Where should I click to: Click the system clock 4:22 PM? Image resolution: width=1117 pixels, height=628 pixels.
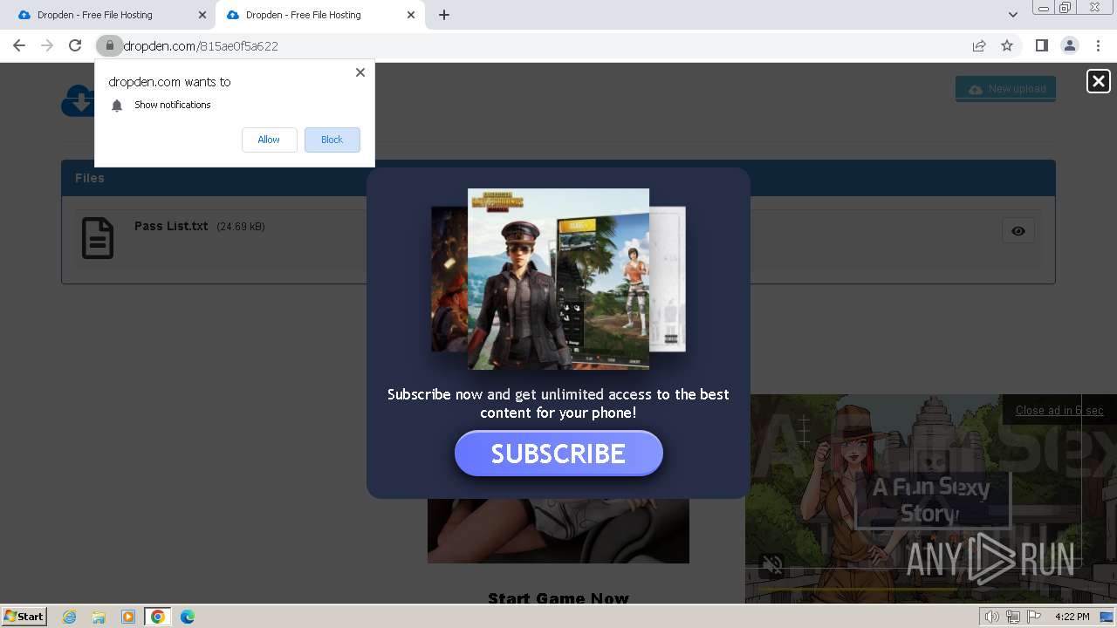(x=1072, y=617)
